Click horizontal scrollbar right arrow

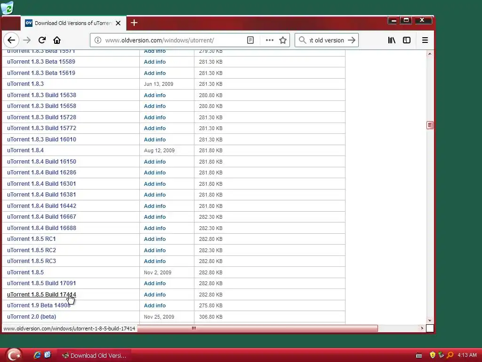click(x=422, y=329)
